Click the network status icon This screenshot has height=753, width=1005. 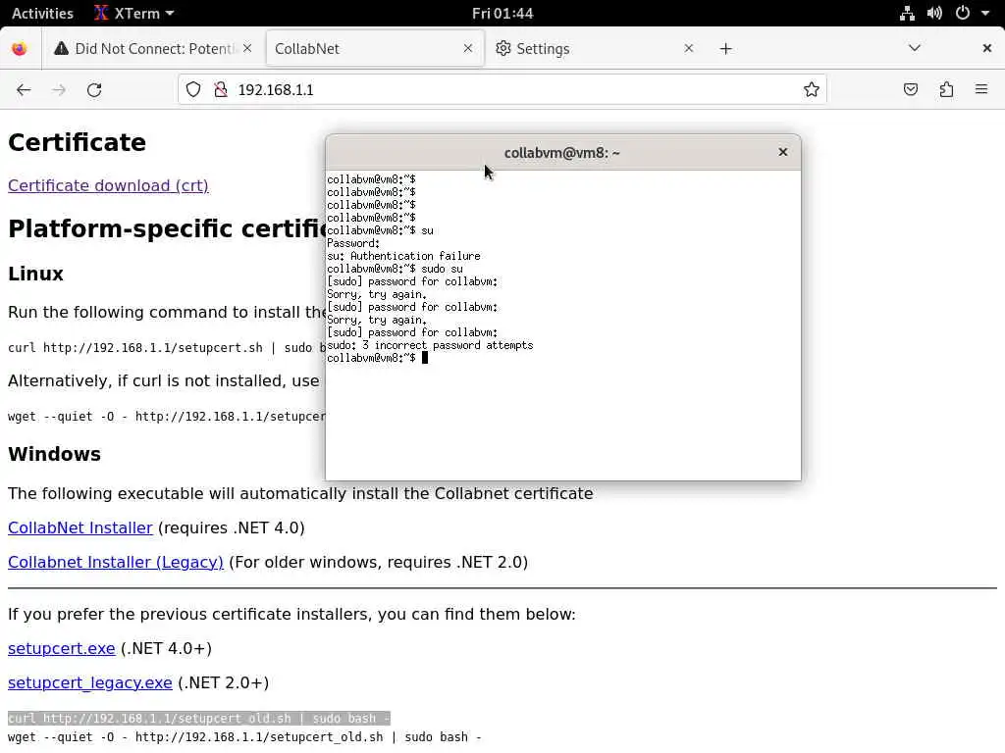[x=907, y=13]
